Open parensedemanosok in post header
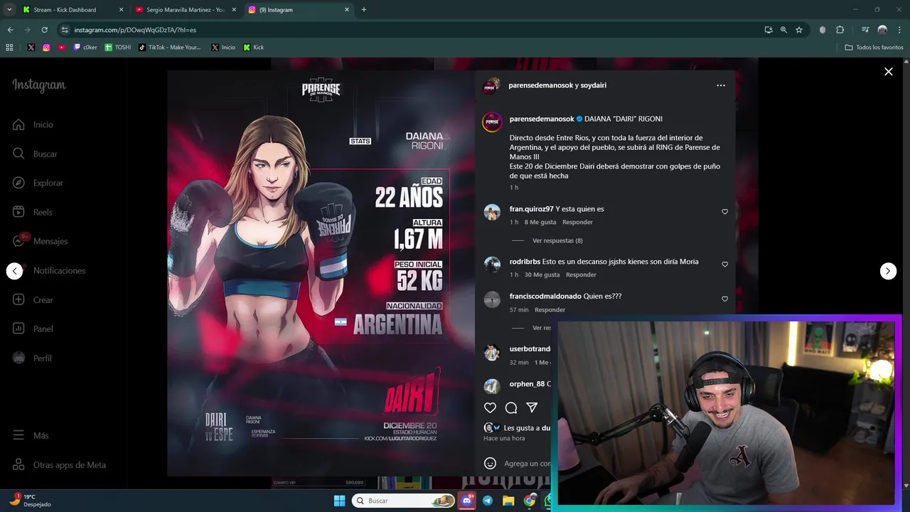910x512 pixels. (x=540, y=85)
